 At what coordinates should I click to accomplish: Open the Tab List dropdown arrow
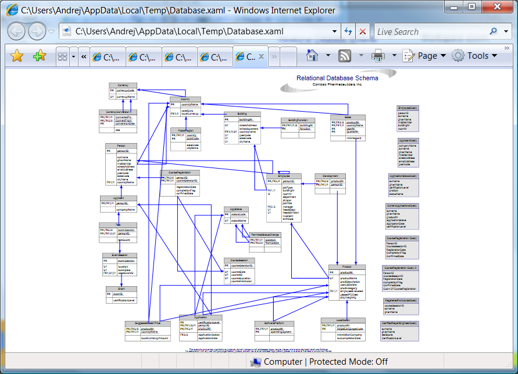click(73, 56)
